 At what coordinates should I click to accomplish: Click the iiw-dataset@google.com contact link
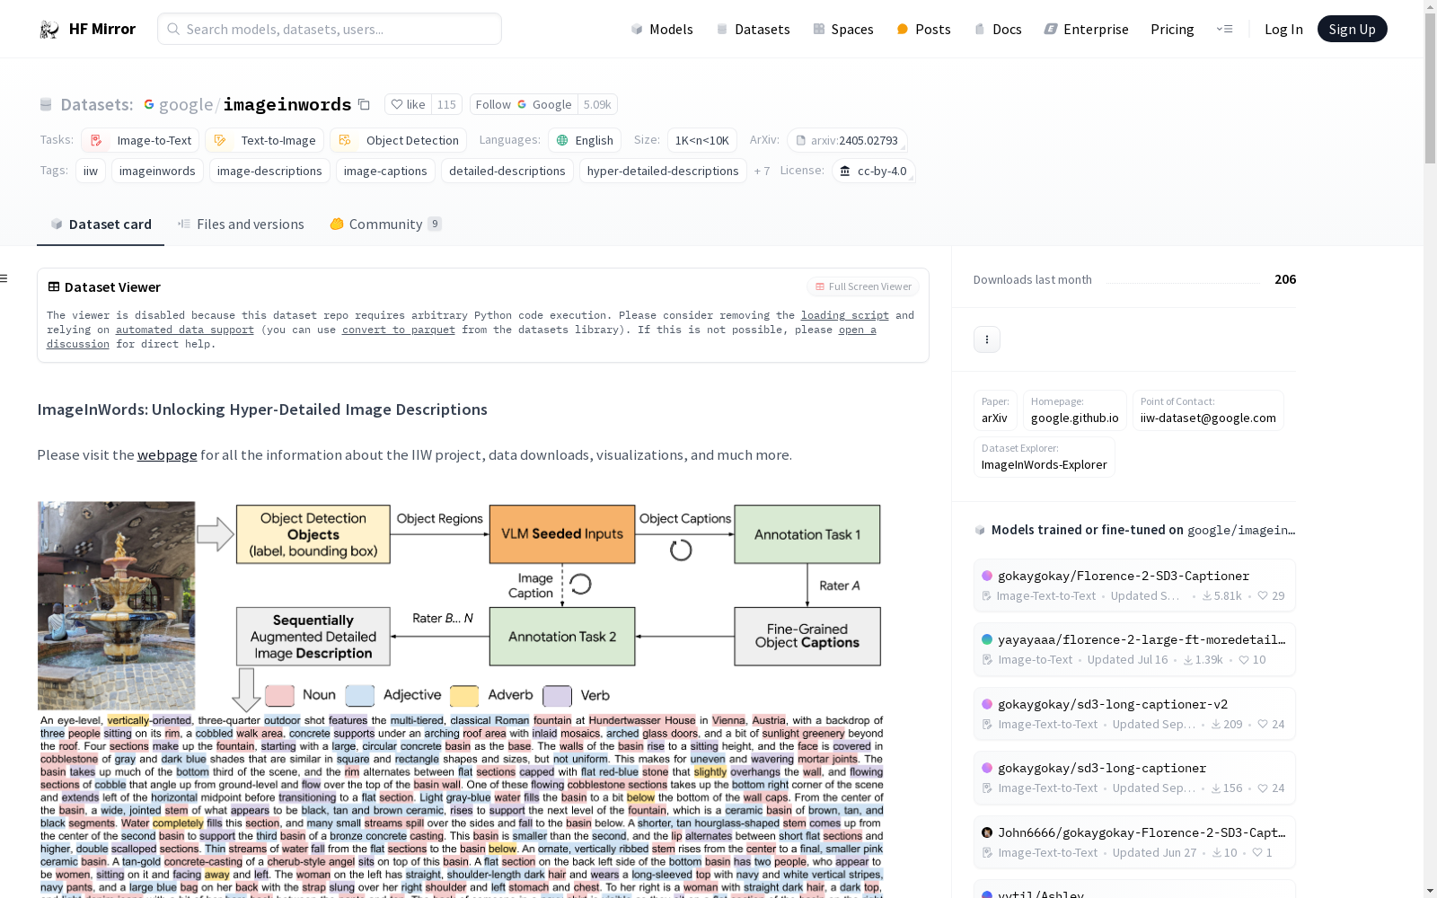point(1208,410)
